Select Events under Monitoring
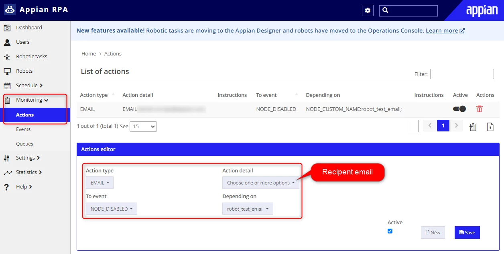Viewport: 504px width, 254px height. pos(23,129)
